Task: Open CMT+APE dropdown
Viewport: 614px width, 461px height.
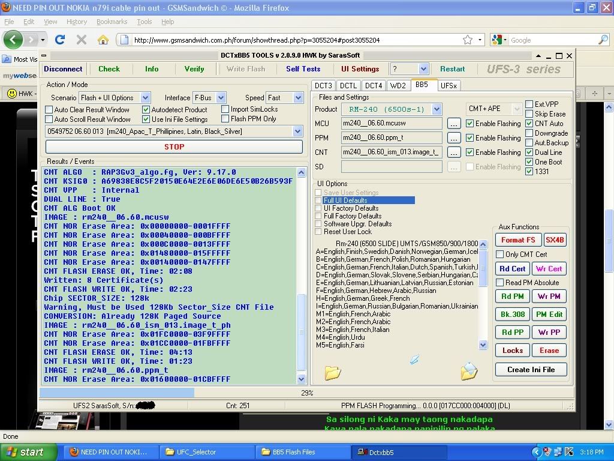Action: click(x=517, y=109)
